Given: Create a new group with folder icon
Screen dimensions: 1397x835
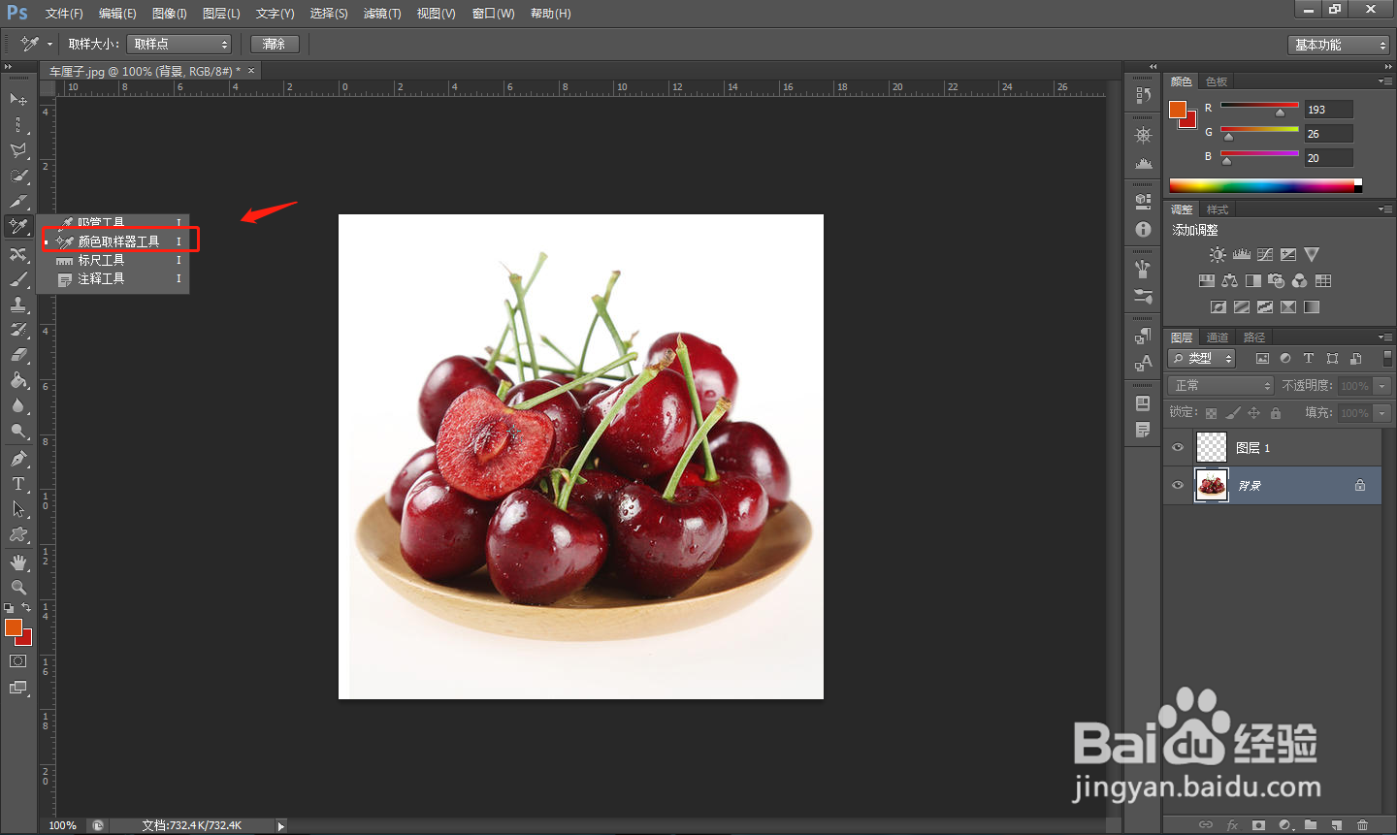Looking at the screenshot, I should coord(1311,825).
